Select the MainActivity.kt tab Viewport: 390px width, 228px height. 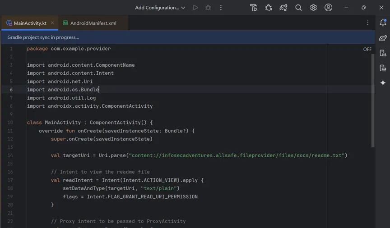pos(30,23)
